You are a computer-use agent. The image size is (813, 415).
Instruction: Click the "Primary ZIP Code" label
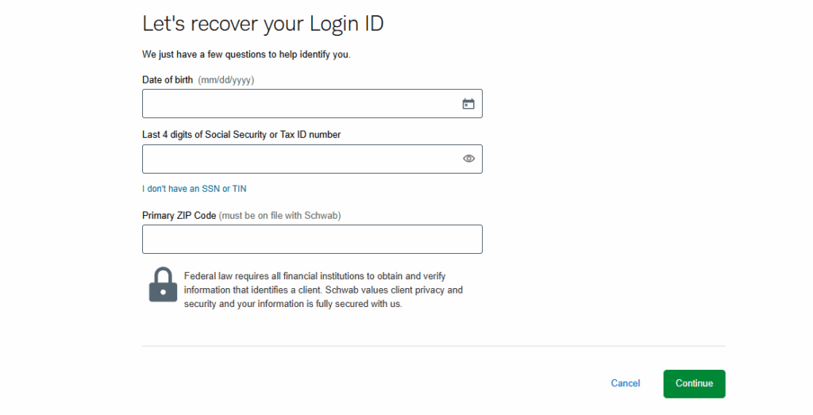tap(179, 216)
